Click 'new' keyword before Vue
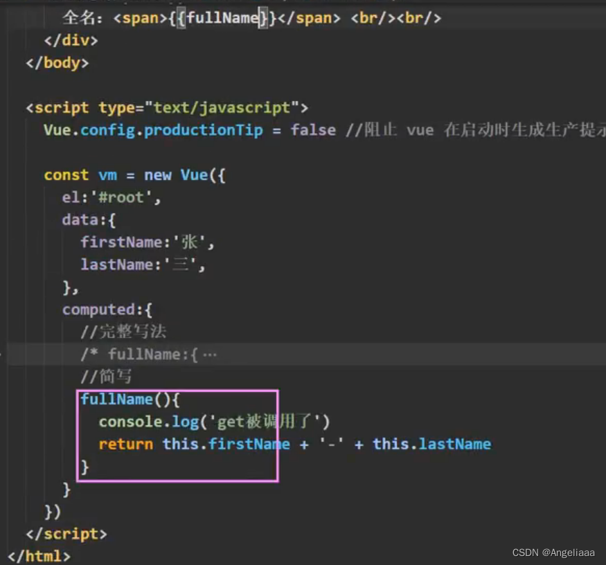This screenshot has width=606, height=565. (158, 175)
